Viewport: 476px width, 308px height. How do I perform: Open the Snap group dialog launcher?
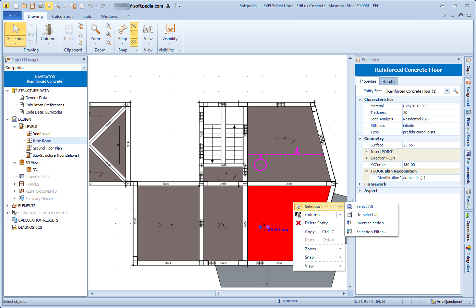(136, 50)
